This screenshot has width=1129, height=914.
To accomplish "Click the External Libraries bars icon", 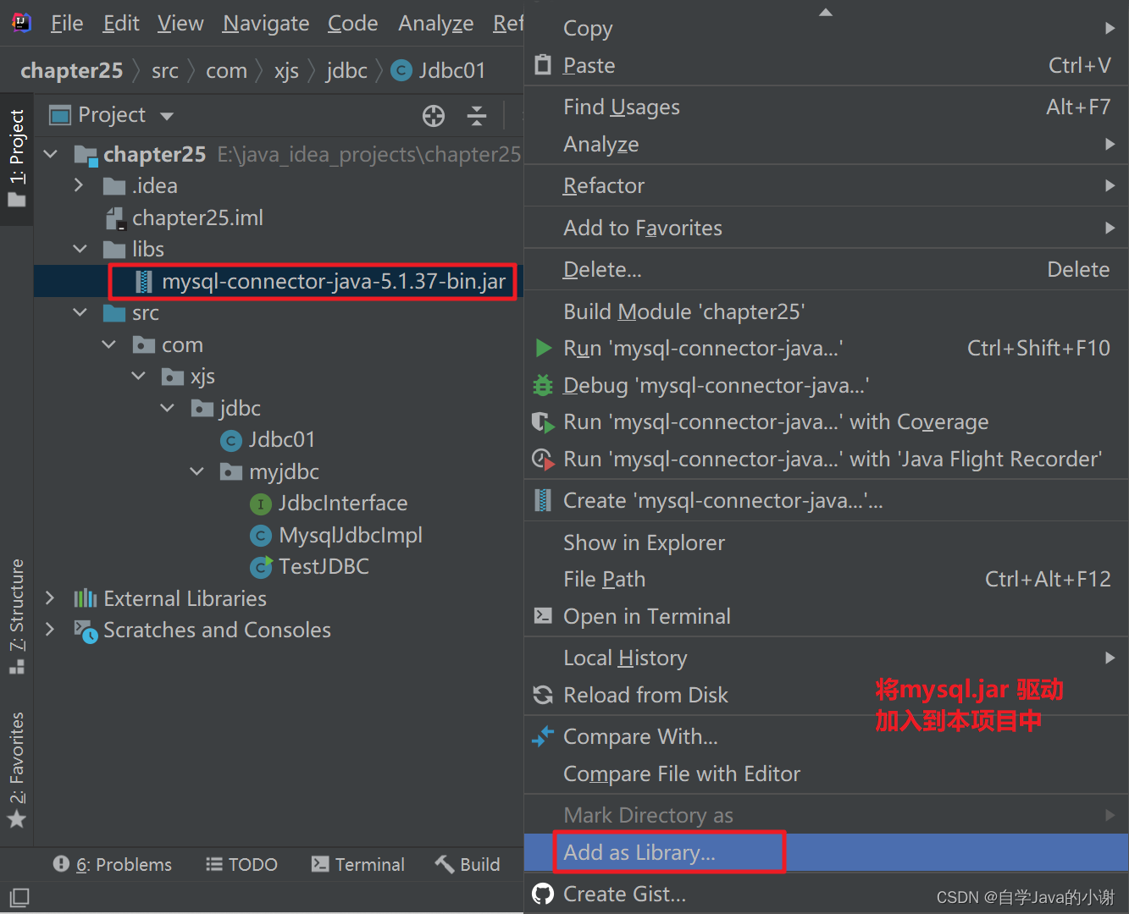I will point(86,599).
